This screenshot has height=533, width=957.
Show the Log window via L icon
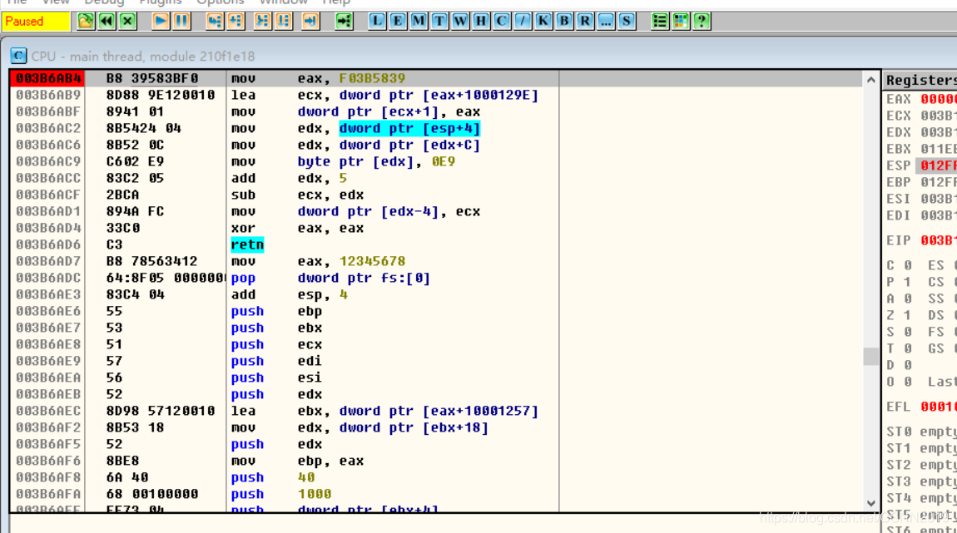(x=377, y=22)
